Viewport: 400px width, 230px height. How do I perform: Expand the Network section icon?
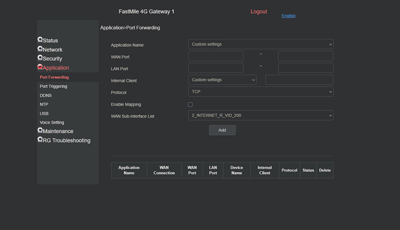[x=40, y=49]
